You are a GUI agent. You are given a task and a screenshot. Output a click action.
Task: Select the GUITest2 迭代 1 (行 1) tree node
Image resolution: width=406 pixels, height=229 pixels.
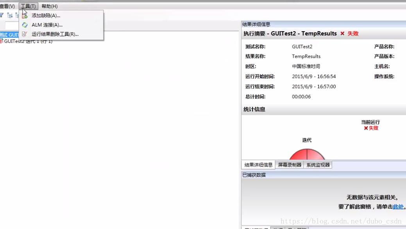pyautogui.click(x=28, y=41)
